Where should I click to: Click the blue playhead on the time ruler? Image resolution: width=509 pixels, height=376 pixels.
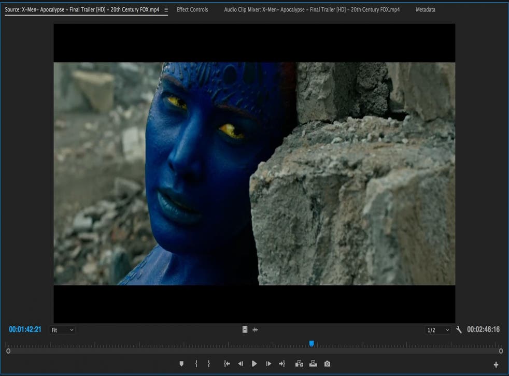tap(312, 343)
